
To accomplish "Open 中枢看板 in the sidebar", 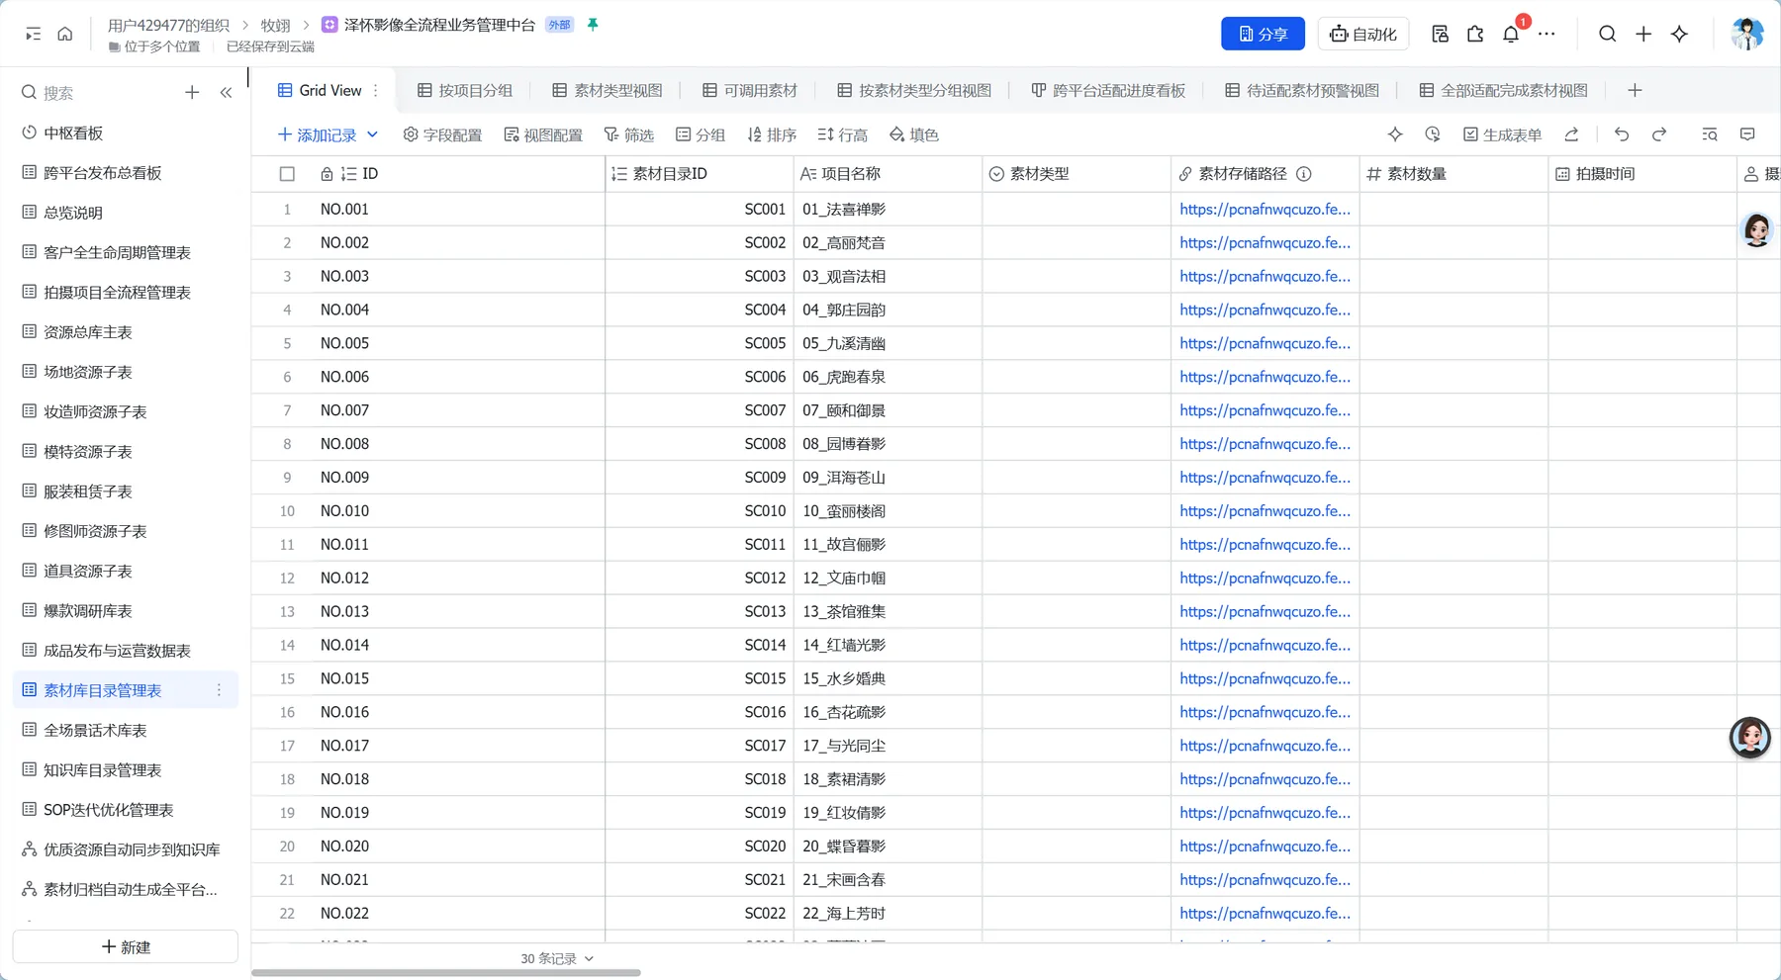I will click(x=126, y=133).
